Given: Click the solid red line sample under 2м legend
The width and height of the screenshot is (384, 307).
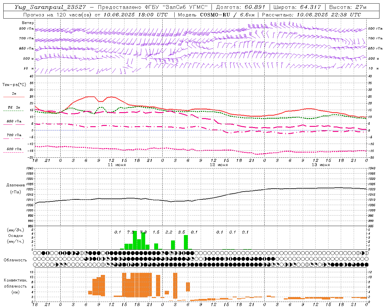Looking at the screenshot, I should (14, 97).
